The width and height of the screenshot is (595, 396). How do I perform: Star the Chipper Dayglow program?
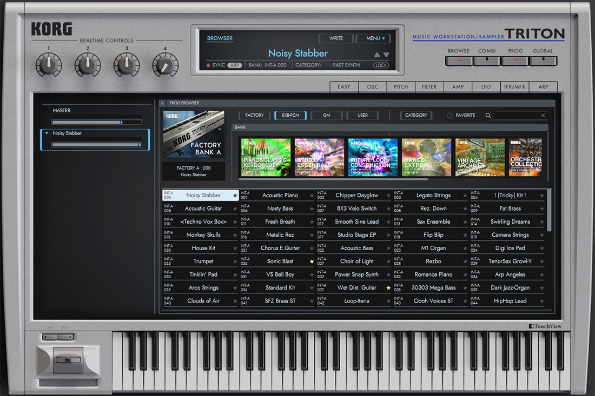click(388, 196)
